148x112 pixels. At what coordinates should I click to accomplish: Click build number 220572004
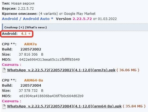tap(31, 86)
